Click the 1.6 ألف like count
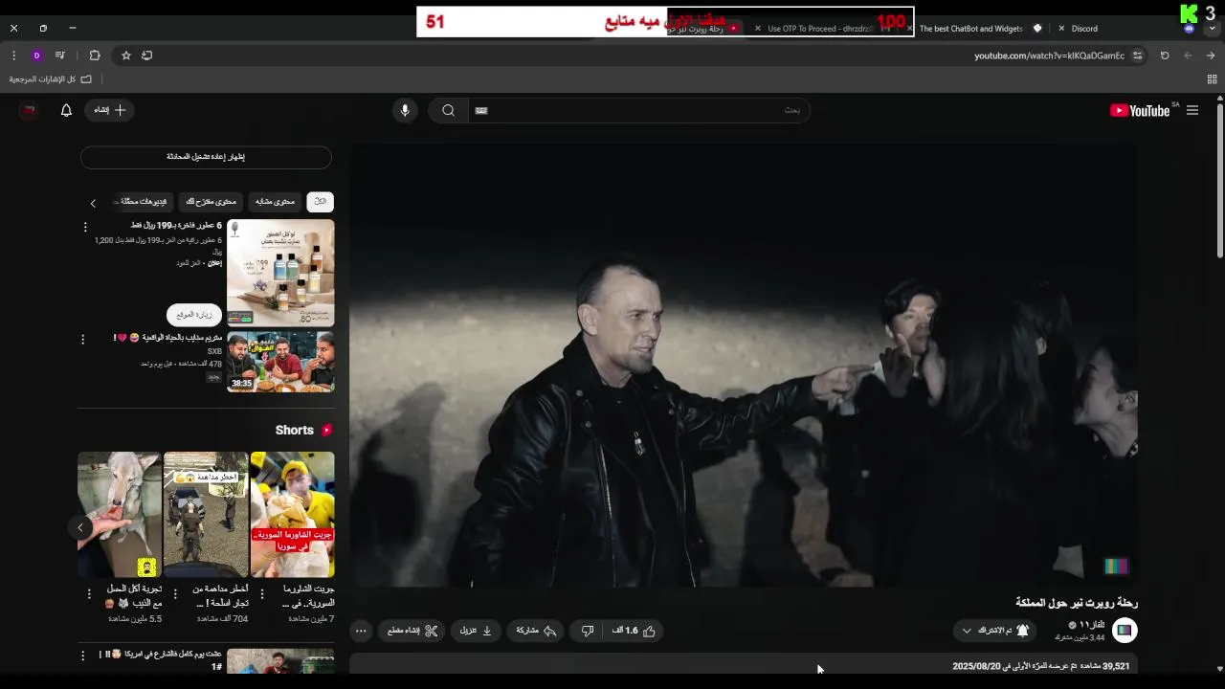Viewport: 1225px width, 689px height. (x=625, y=631)
